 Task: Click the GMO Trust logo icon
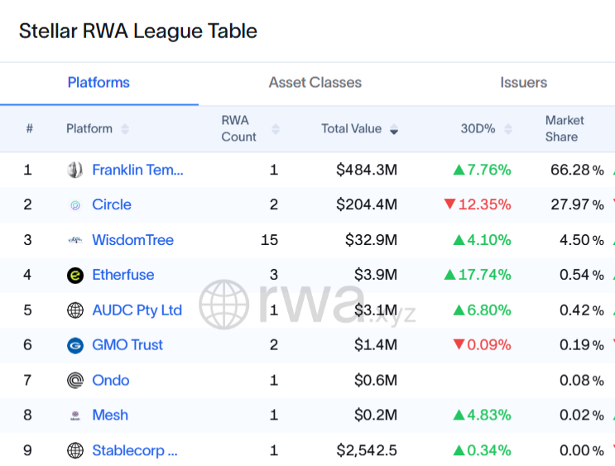(75, 345)
